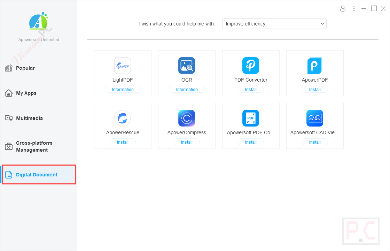Image resolution: width=390 pixels, height=251 pixels.
Task: Open the user account icon
Action: click(x=343, y=8)
